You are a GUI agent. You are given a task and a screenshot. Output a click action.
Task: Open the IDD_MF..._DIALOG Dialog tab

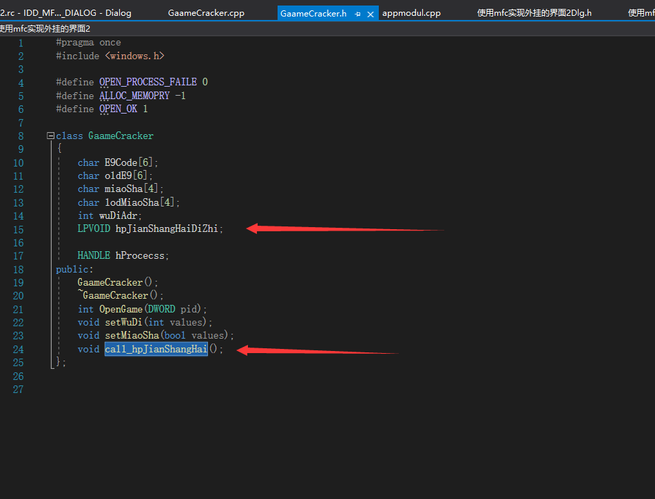coord(65,13)
